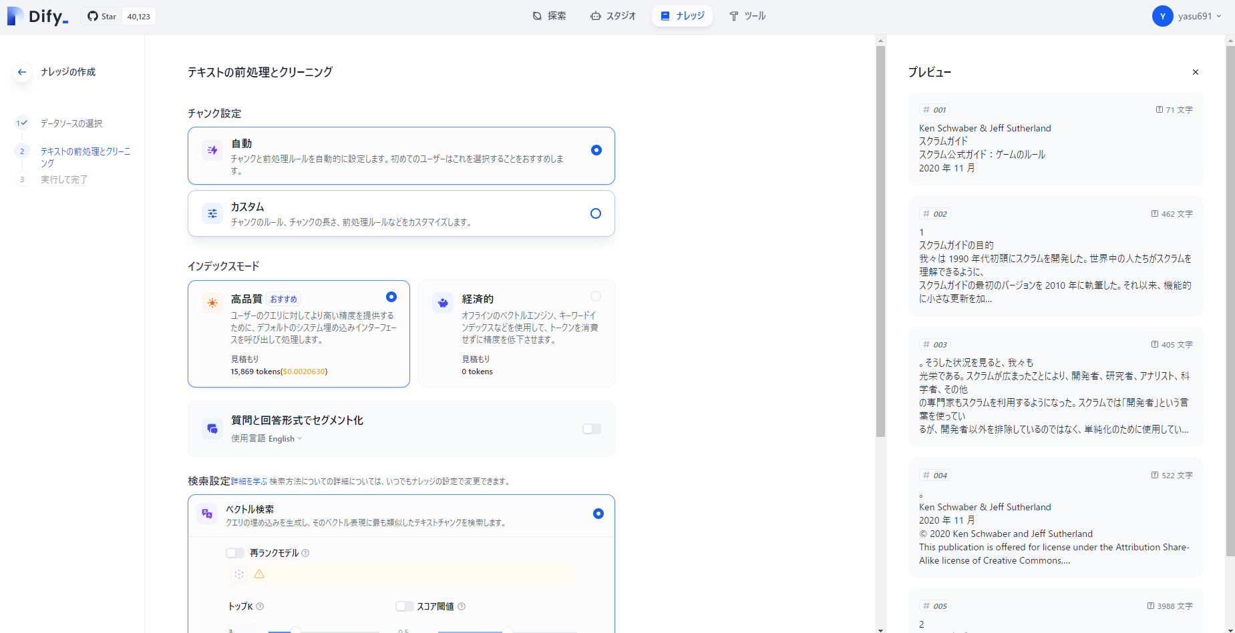This screenshot has height=633, width=1235.
Task: Click the トップK slider handle
Action: point(295,630)
